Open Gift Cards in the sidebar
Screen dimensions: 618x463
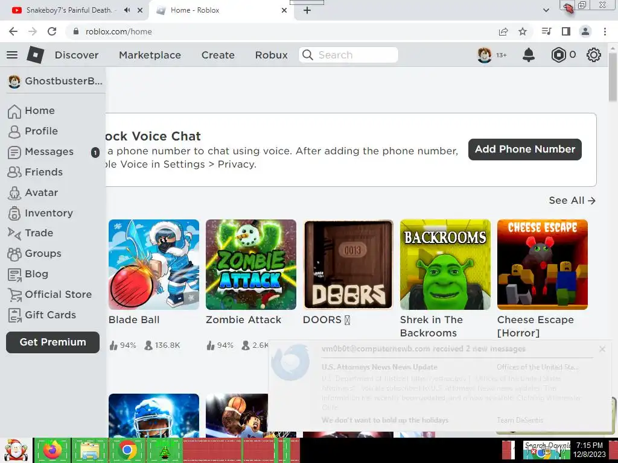point(42,315)
